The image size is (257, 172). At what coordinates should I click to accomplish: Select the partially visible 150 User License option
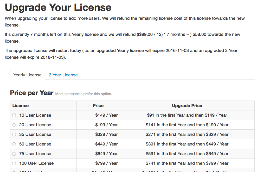pos(14,171)
